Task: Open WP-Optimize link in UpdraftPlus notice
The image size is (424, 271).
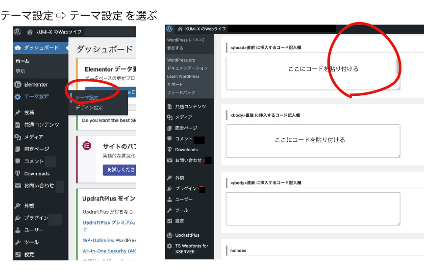Action: point(98,240)
